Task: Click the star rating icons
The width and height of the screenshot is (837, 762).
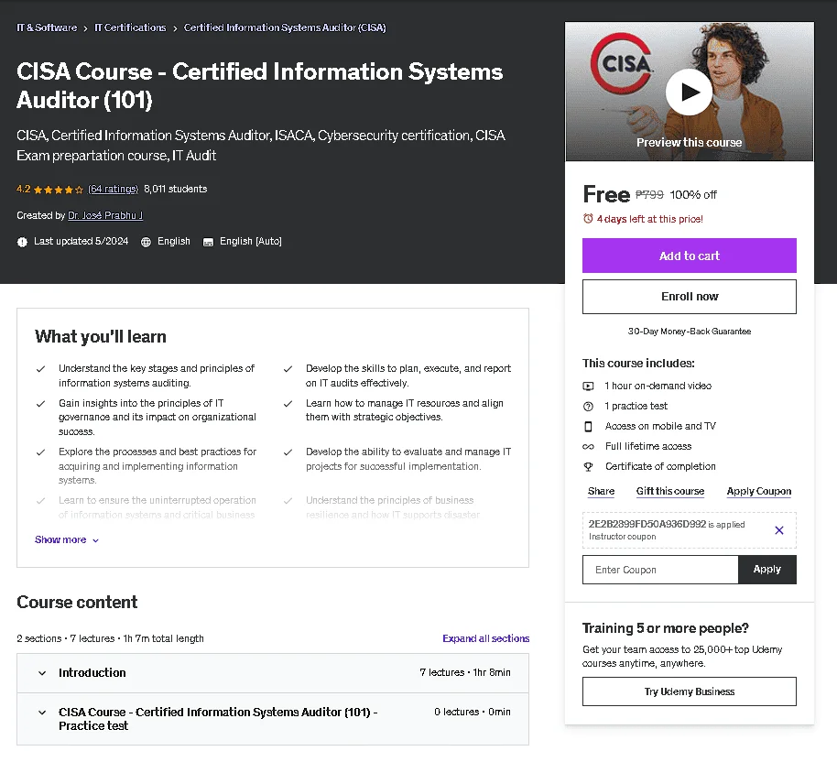Action: (59, 190)
